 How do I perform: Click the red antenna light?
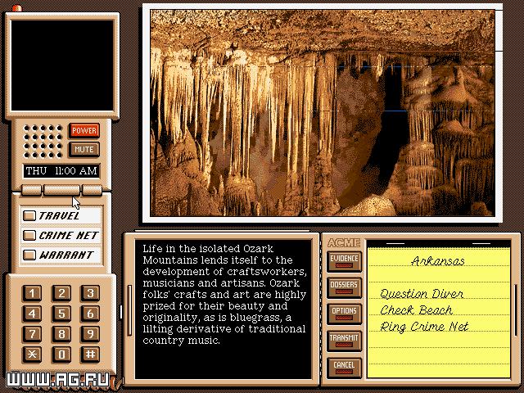tap(16, 8)
